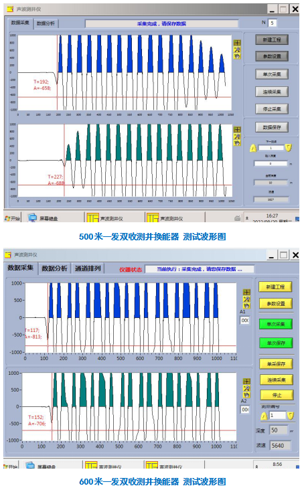The height and width of the screenshot is (490, 302).
Task: Click gray 新建工程 button in upper window
Action: [271, 39]
